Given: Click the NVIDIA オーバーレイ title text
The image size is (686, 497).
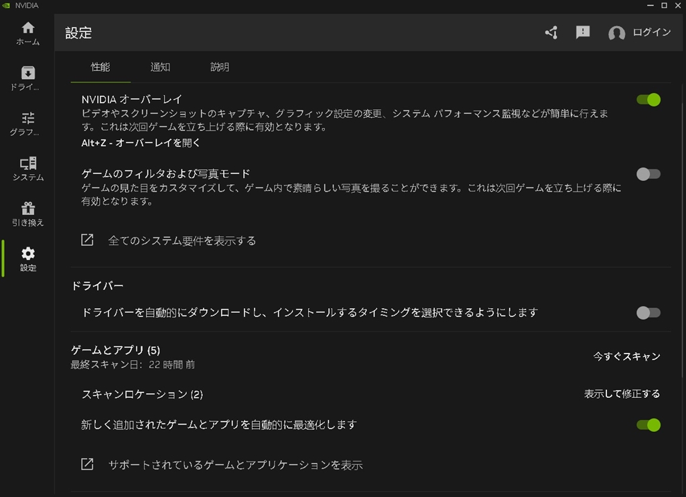Looking at the screenshot, I should click(132, 99).
